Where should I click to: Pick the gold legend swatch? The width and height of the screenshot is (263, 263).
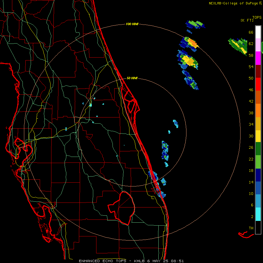click(x=258, y=124)
